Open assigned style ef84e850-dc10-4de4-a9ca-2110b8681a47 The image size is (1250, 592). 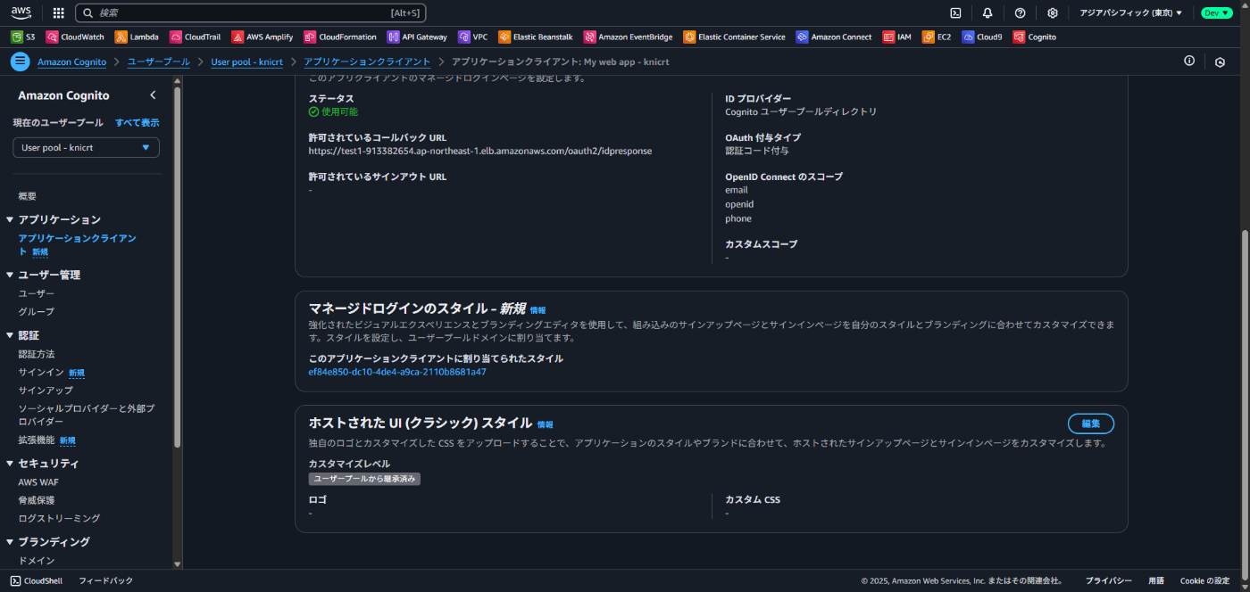click(397, 372)
